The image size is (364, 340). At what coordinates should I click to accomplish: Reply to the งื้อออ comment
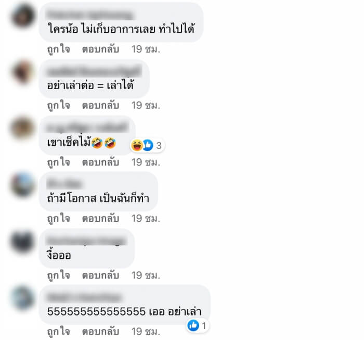coord(100,275)
